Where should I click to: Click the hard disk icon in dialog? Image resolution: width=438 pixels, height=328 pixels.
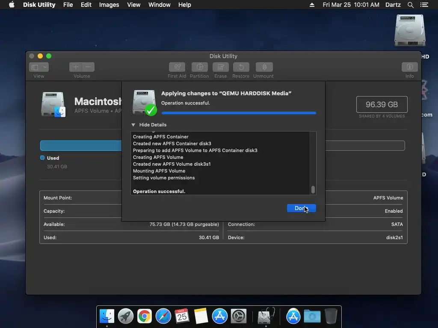[x=145, y=102]
